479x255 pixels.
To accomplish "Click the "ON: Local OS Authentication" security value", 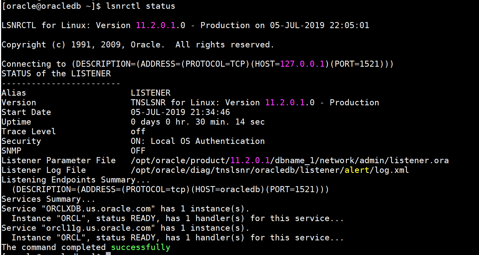I will pyautogui.click(x=198, y=141).
